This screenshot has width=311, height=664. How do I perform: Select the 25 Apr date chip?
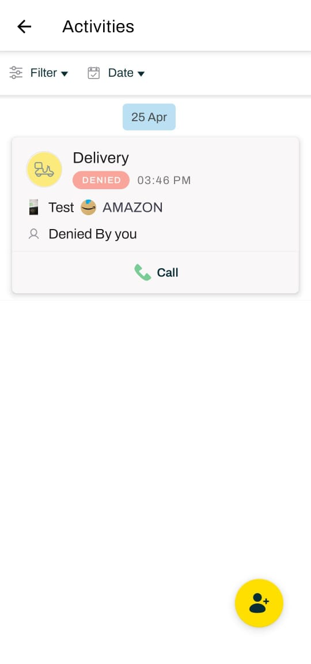149,117
